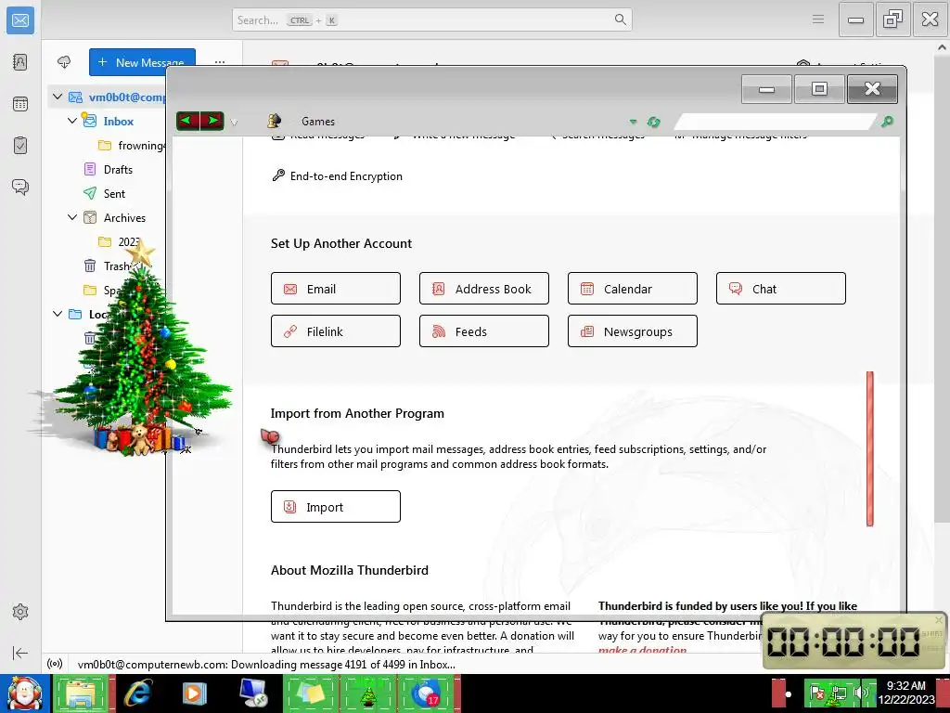Collapse the vm0b0t account tree

point(58,97)
